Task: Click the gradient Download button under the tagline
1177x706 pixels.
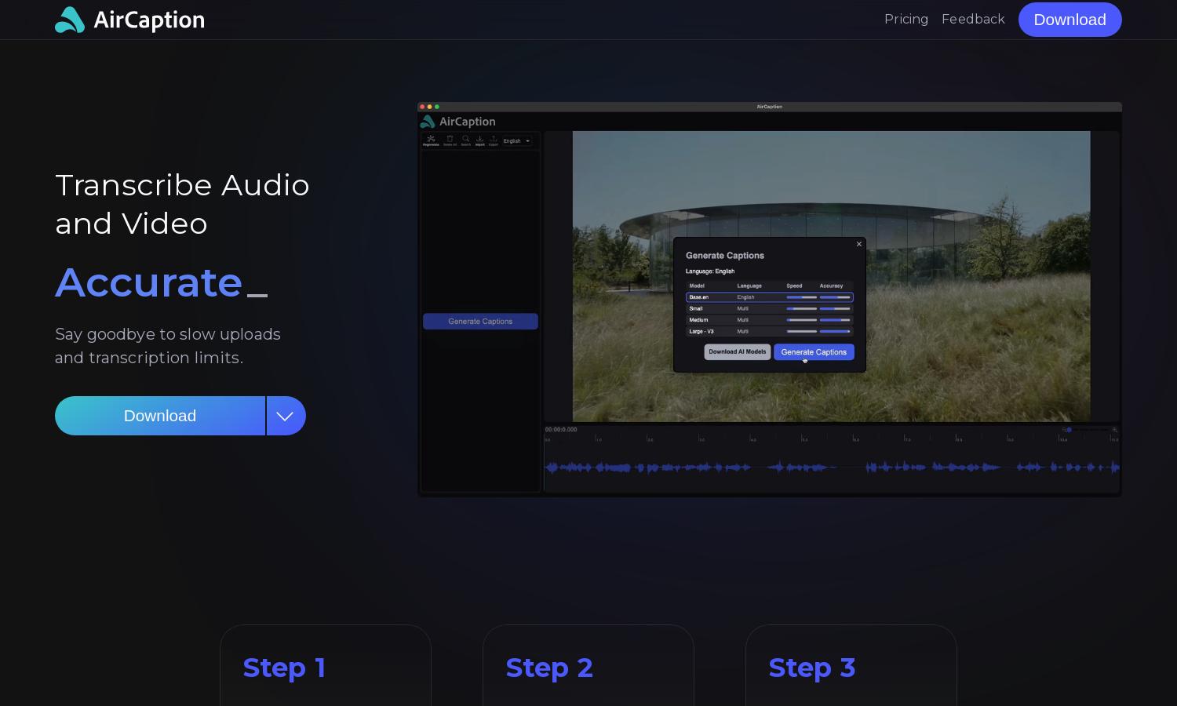Action: coord(160,416)
